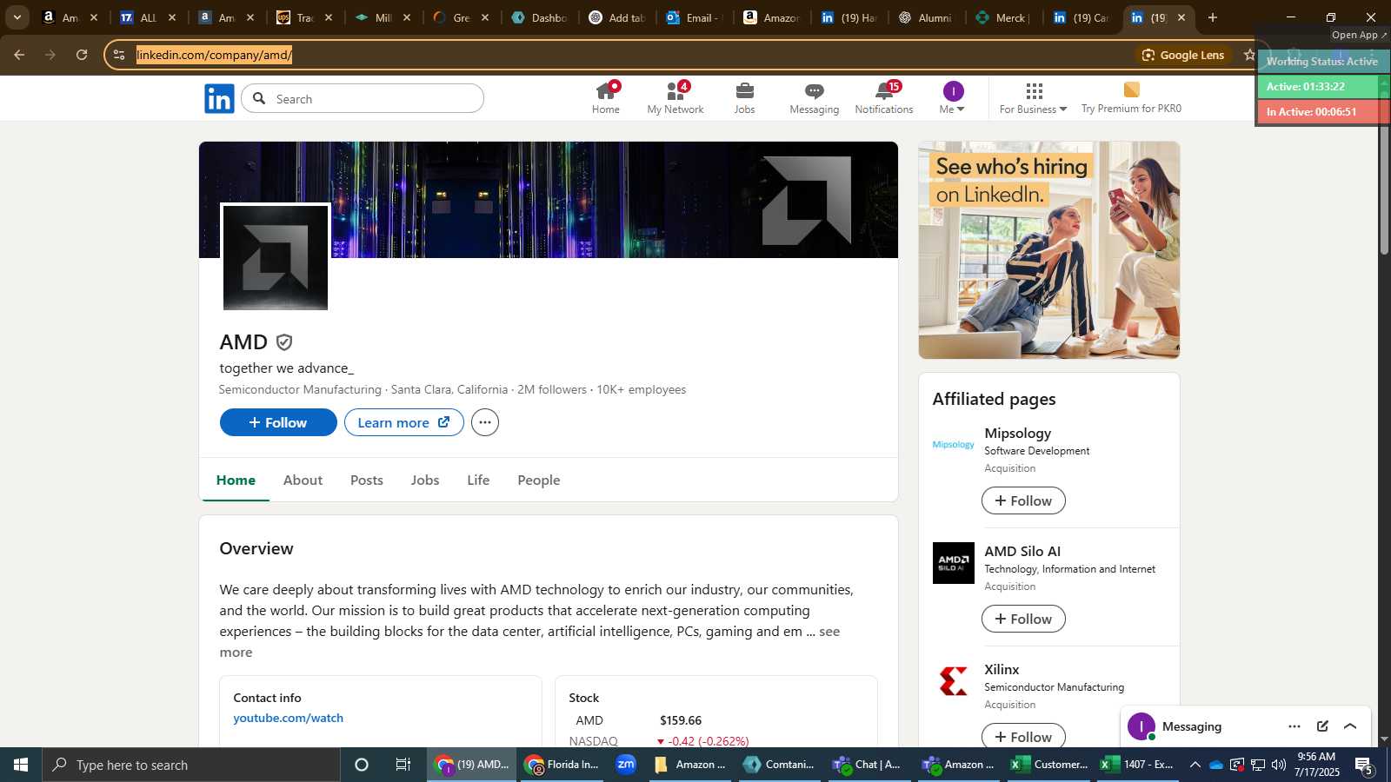Open the Cortana circle icon
Viewport: 1391px width, 782px height.
362,765
